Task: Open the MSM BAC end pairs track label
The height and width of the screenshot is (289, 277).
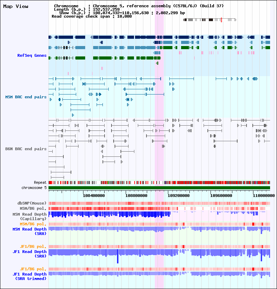Action: 26,97
